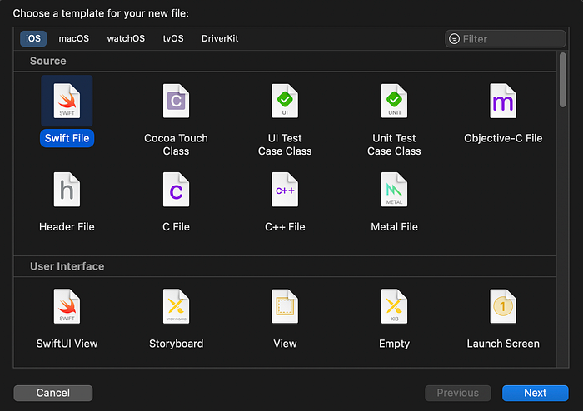Screen dimensions: 583x411
Task: Click the template list vertical scrollbar
Action: click(562, 80)
